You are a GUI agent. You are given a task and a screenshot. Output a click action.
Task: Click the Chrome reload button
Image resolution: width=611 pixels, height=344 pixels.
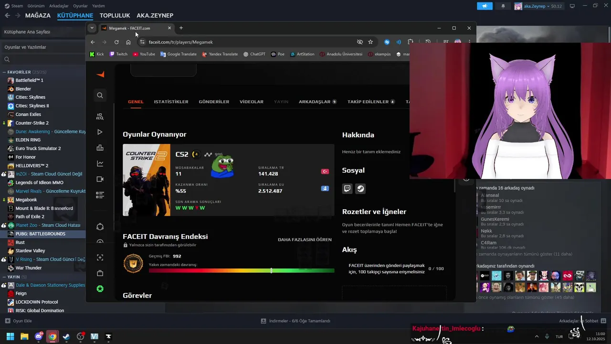(x=116, y=42)
